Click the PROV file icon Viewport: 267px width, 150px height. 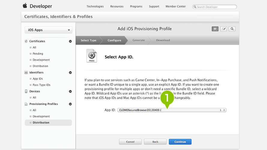tap(92, 56)
